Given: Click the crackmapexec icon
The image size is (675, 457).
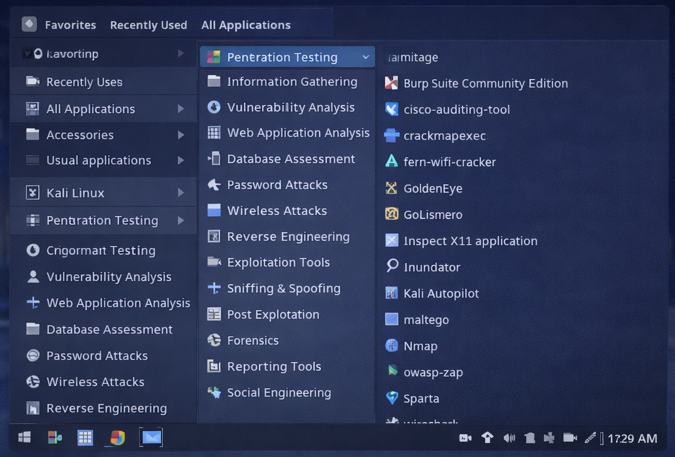Looking at the screenshot, I should 391,135.
